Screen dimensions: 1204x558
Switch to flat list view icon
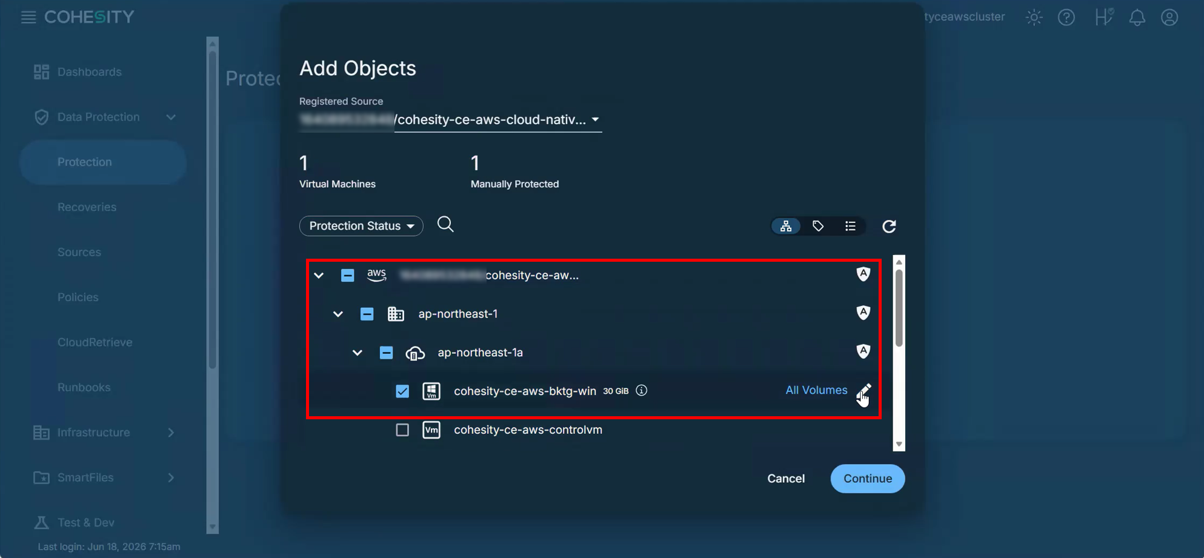850,226
